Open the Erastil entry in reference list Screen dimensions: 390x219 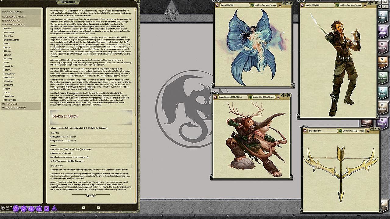[x=7, y=47]
